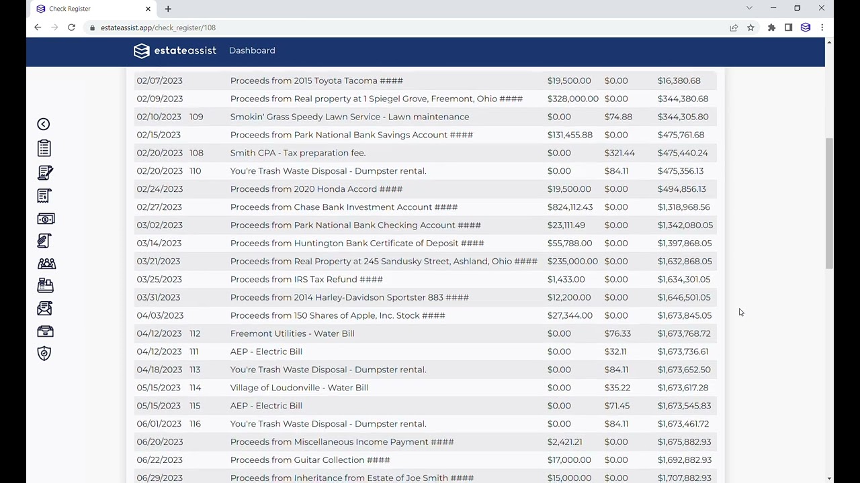860x483 pixels.
Task: Click the $1,707,882.93 balance value
Action: click(x=685, y=478)
